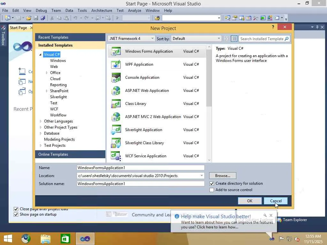Toggle Close page after project load checkbox
327x245 pixels.
point(16,209)
